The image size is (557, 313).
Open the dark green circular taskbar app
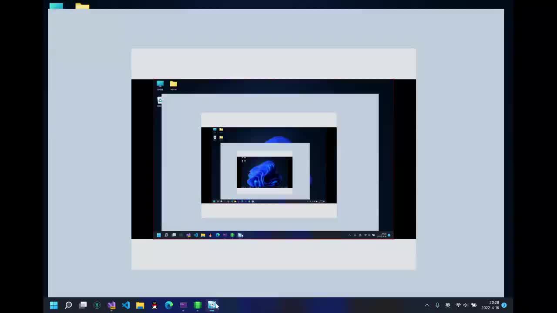(x=97, y=305)
